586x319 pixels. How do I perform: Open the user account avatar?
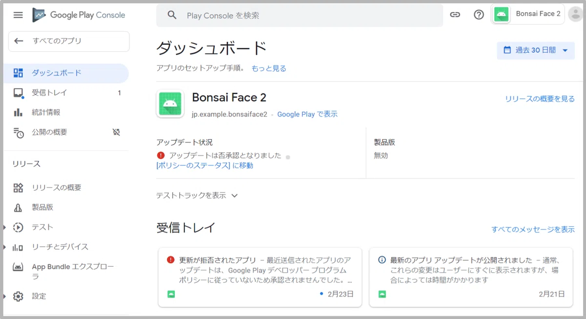coord(576,14)
